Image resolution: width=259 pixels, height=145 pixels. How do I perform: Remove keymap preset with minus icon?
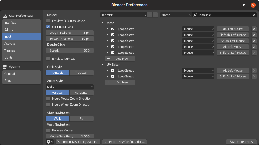[155, 15]
